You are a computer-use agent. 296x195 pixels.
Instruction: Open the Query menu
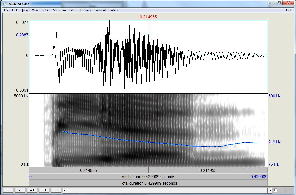pyautogui.click(x=25, y=10)
